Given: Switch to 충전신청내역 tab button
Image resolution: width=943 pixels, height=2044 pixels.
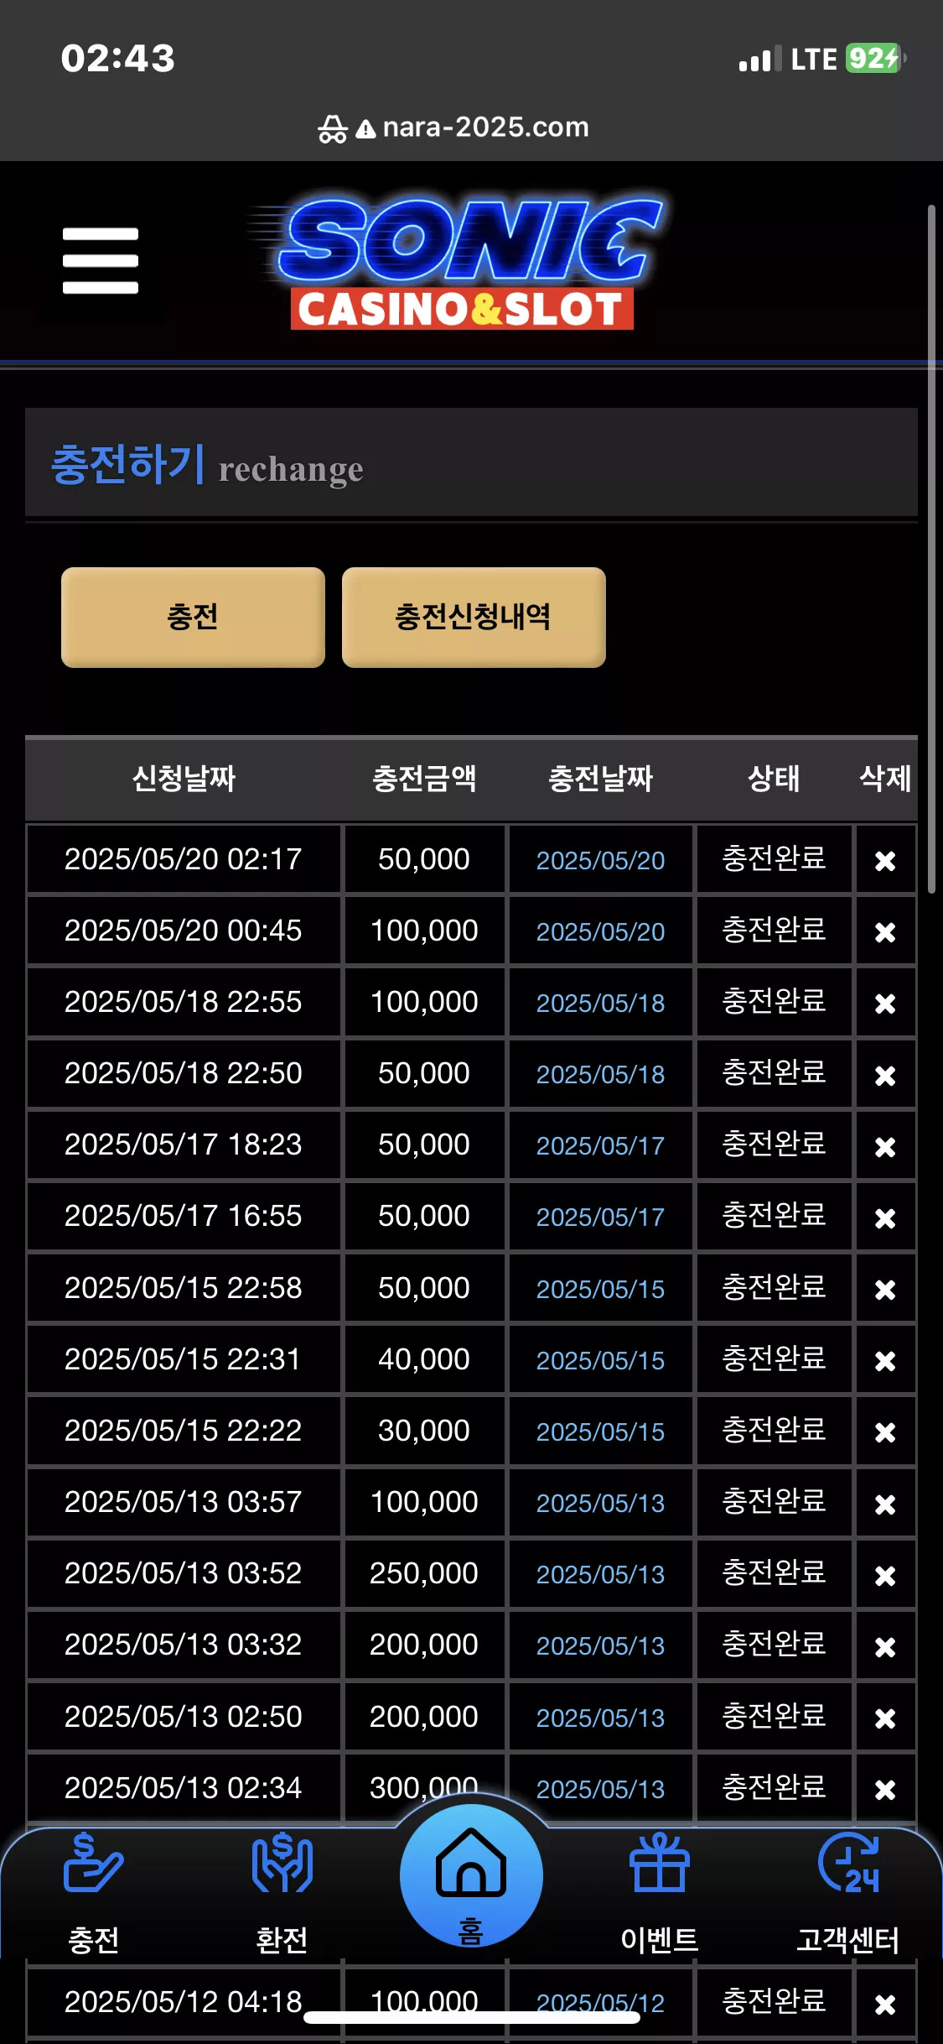Looking at the screenshot, I should tap(474, 618).
